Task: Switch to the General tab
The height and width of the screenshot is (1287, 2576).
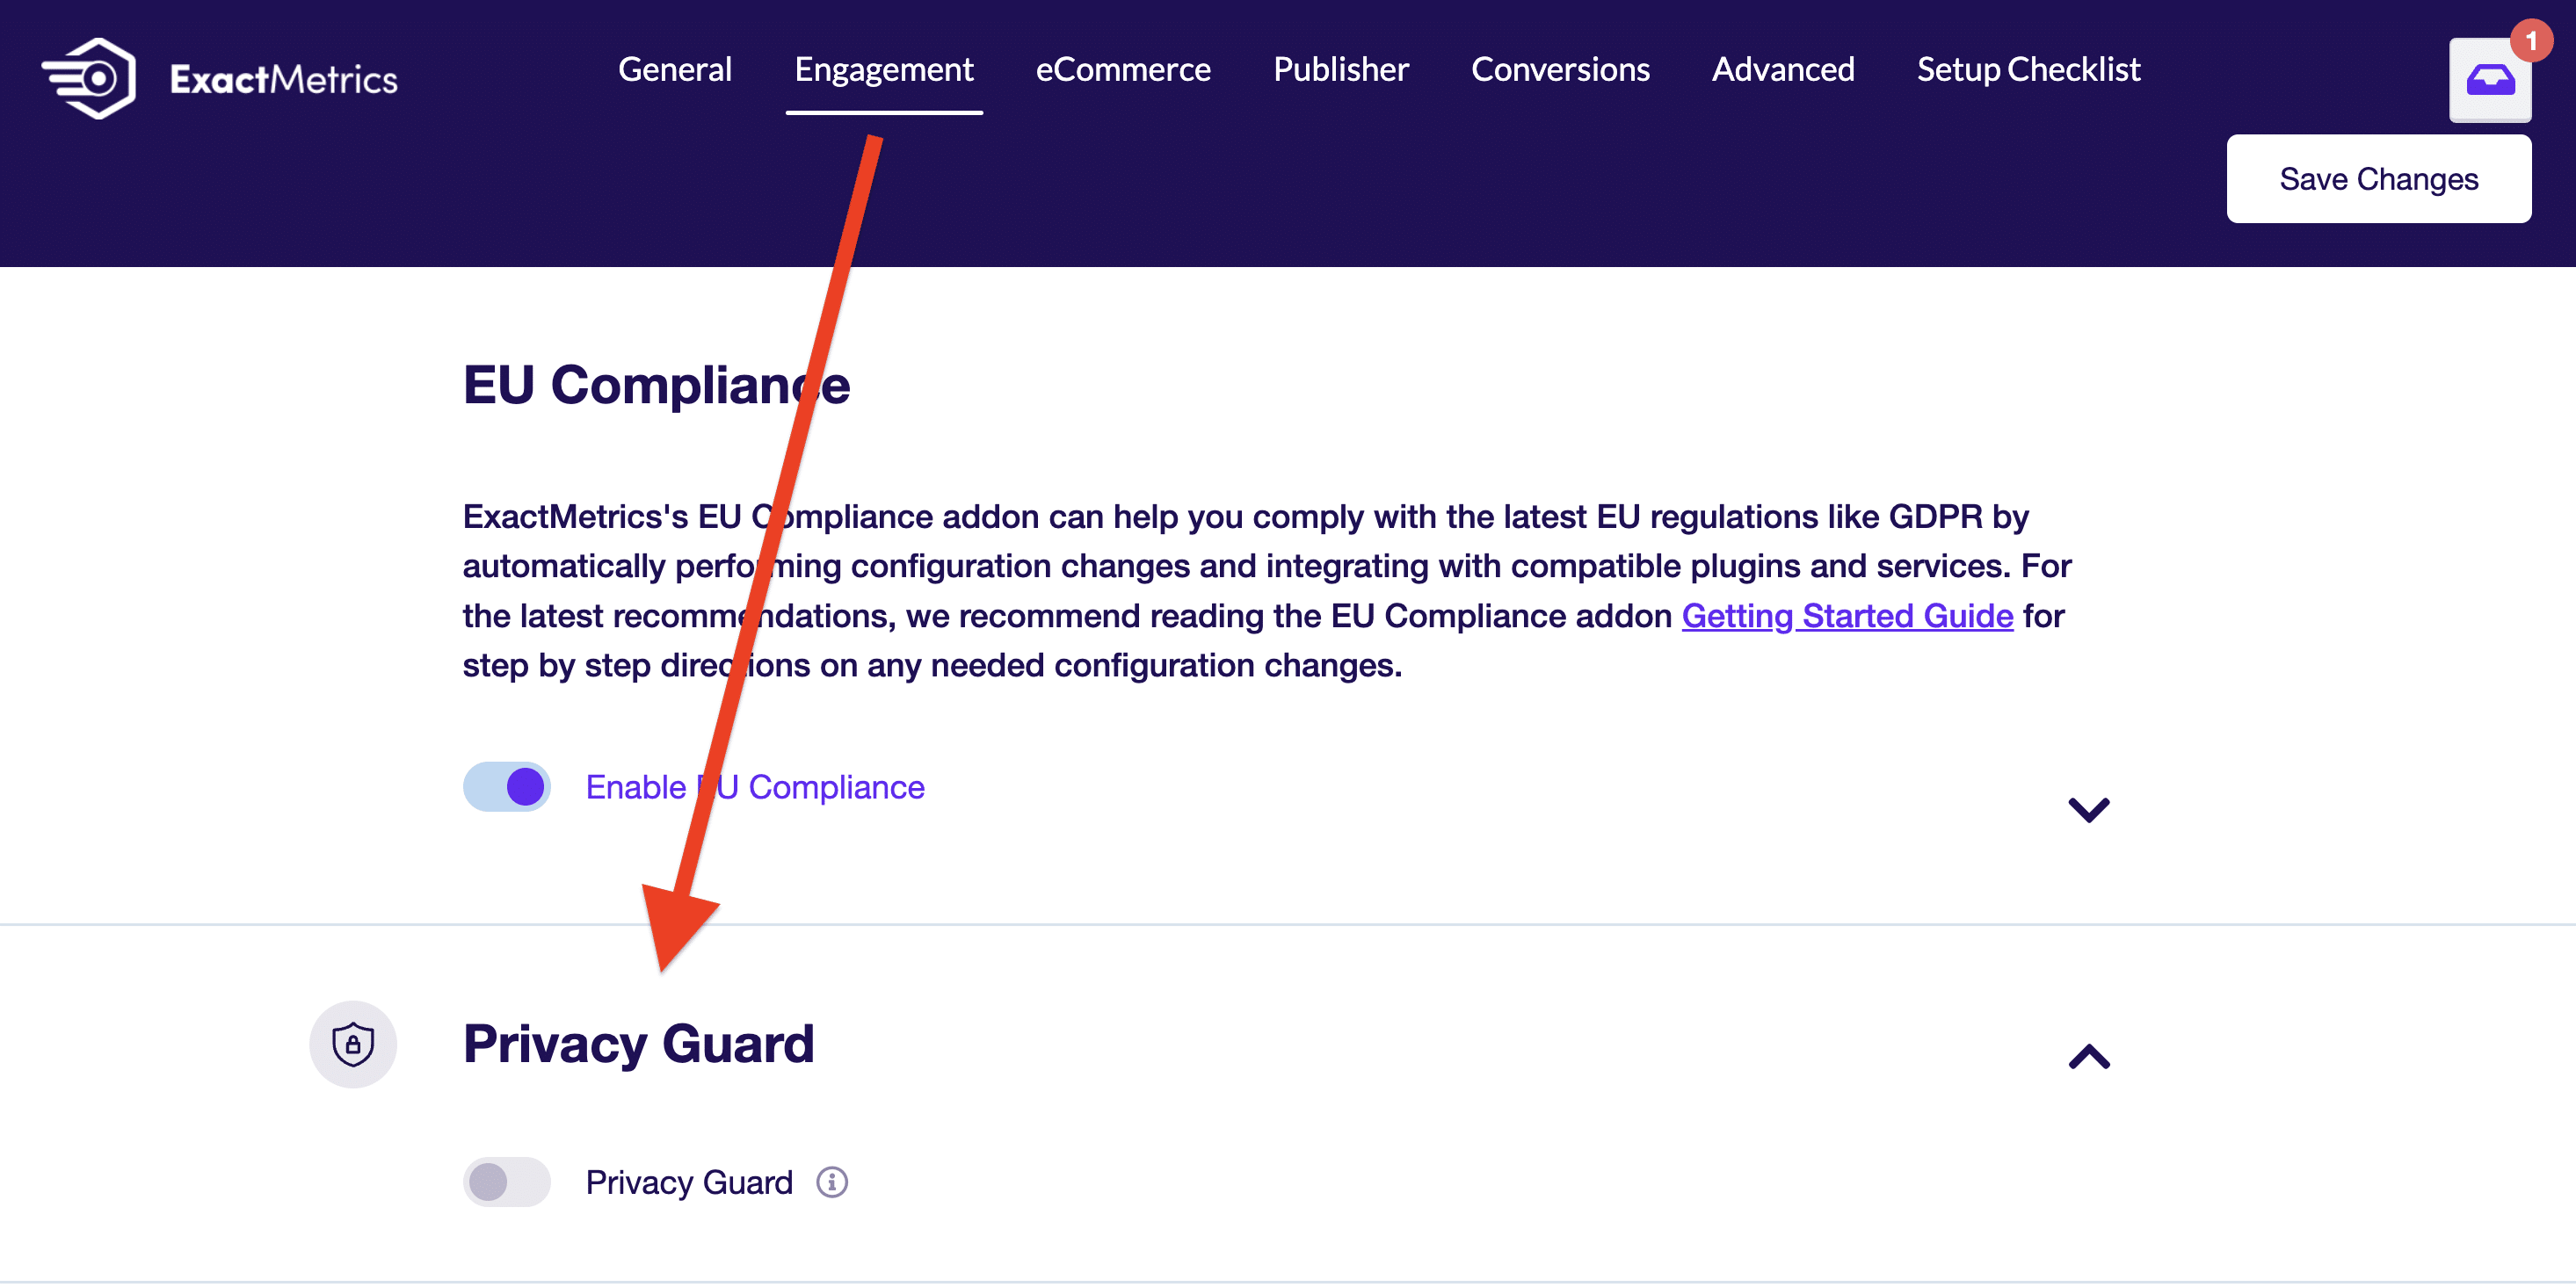Action: pyautogui.click(x=675, y=69)
